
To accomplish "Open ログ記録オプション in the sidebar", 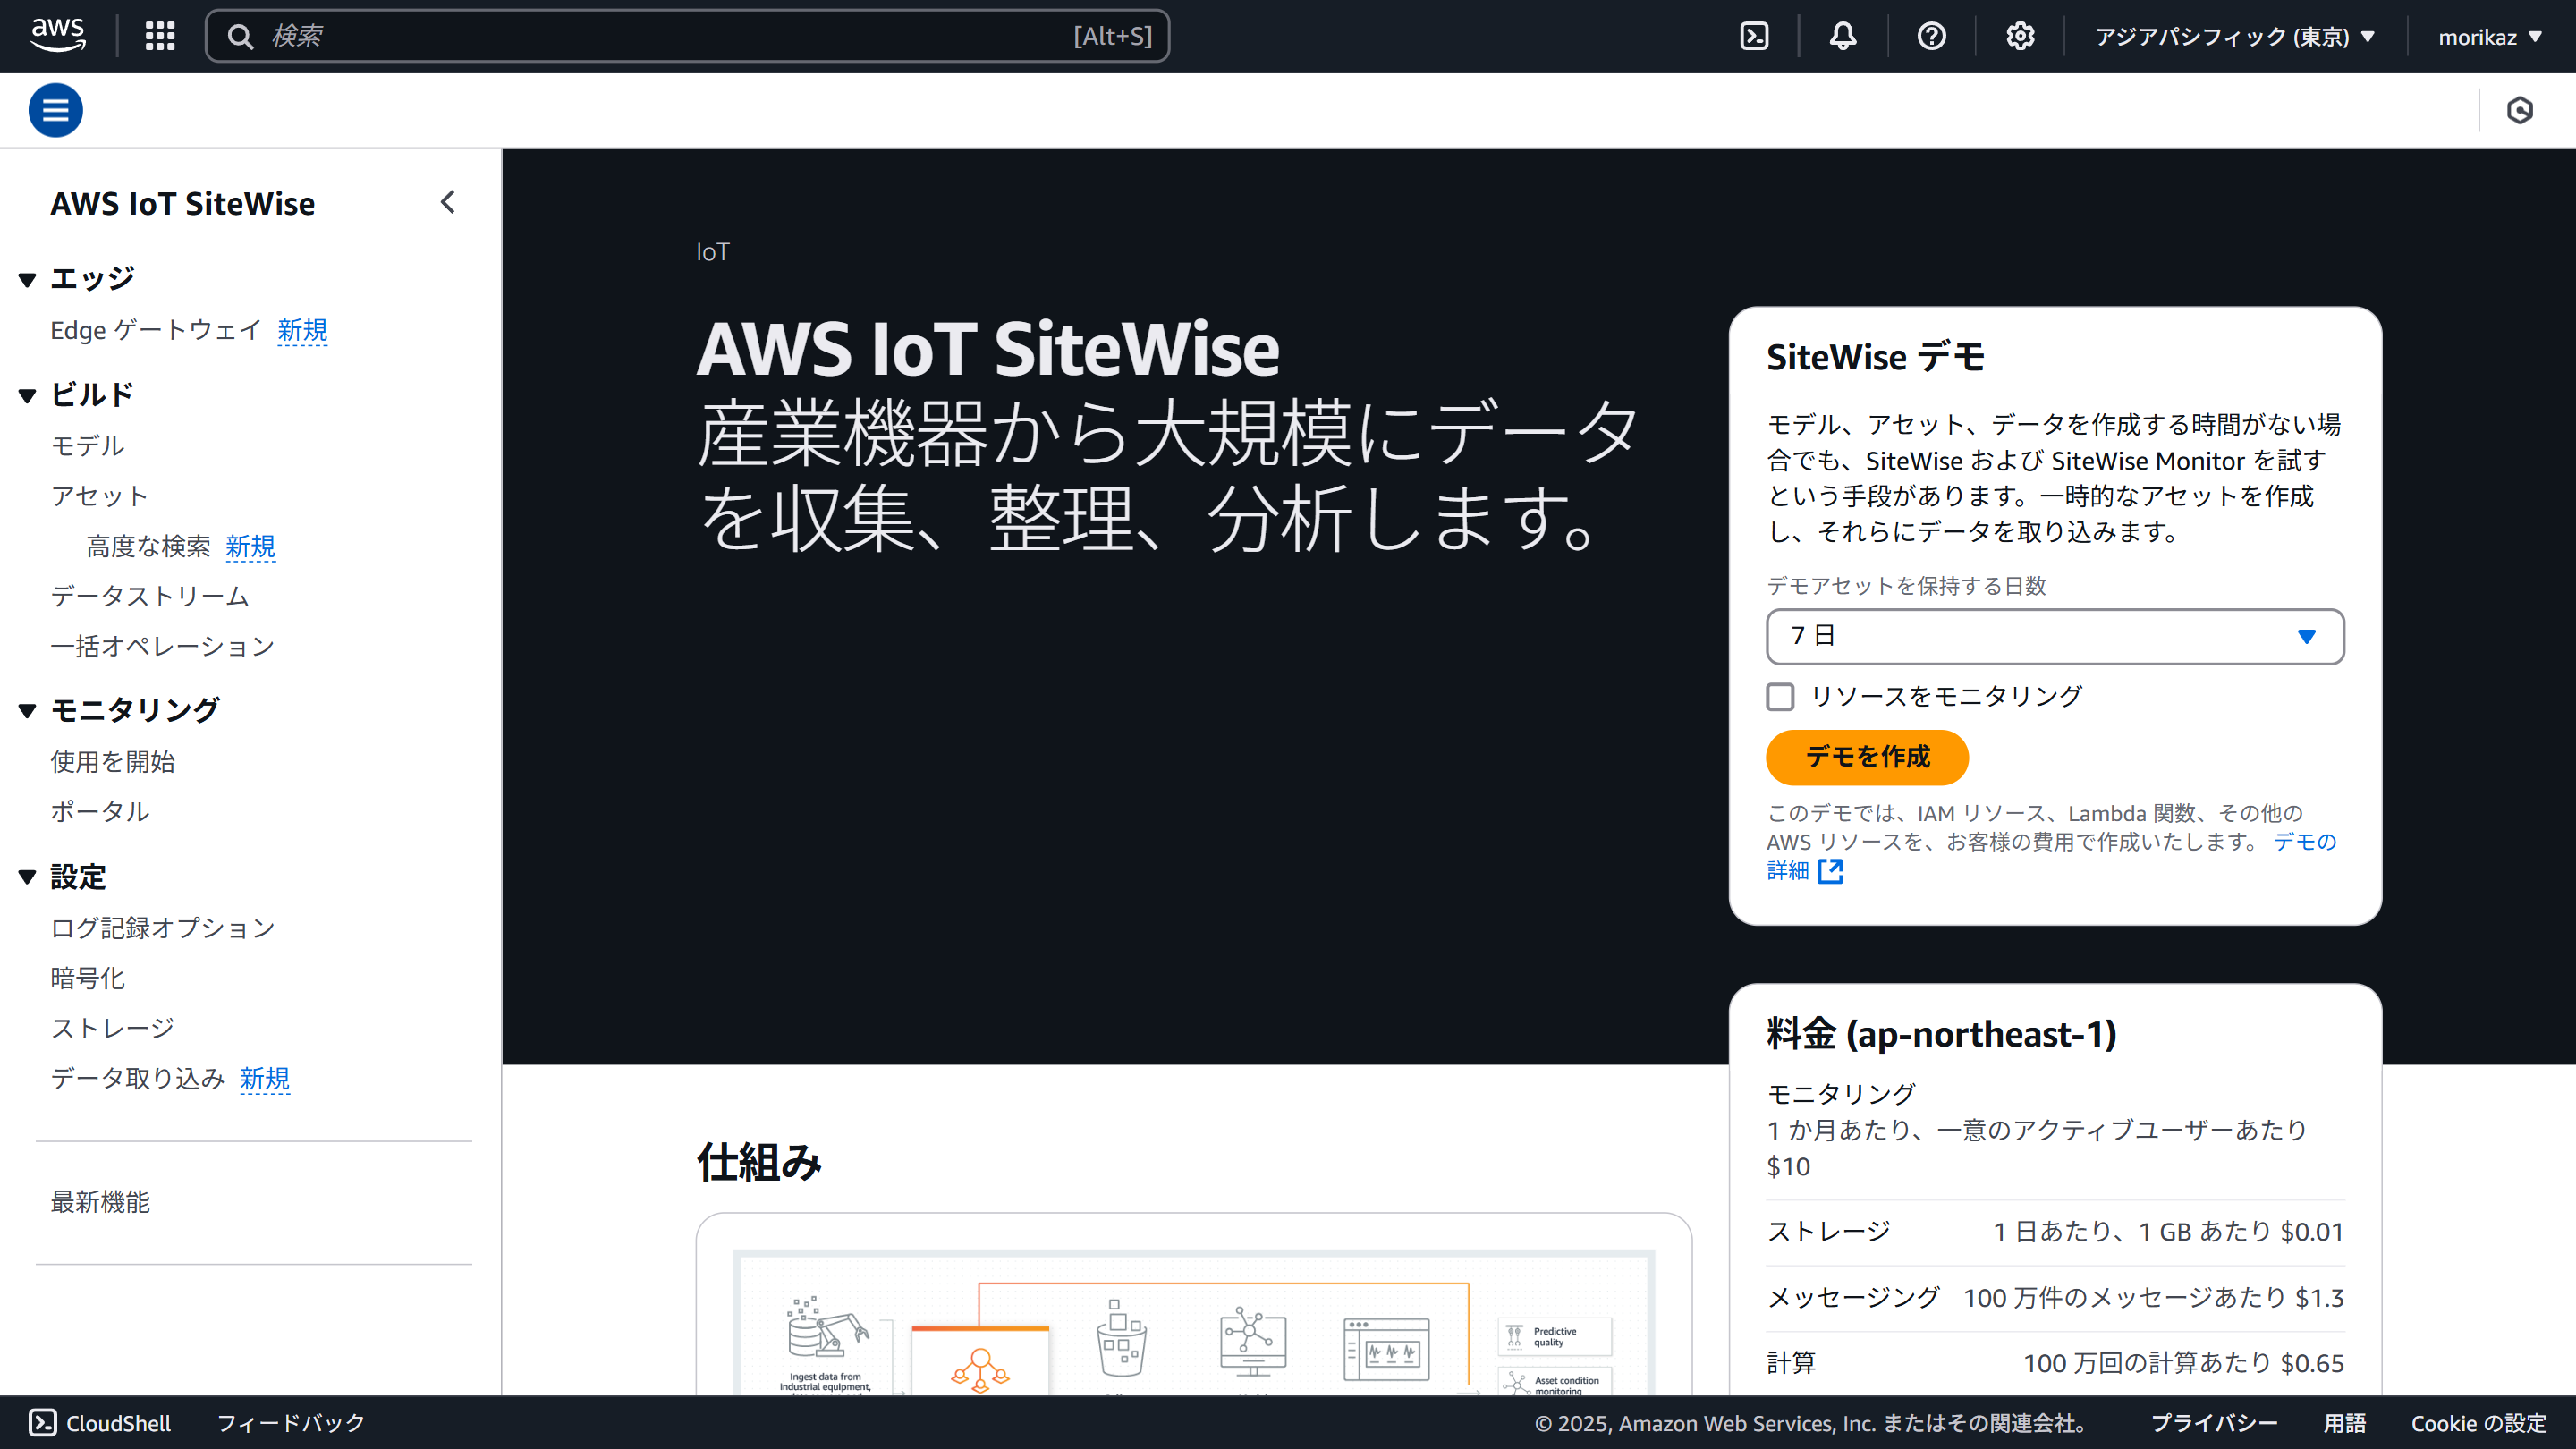I will coord(163,928).
